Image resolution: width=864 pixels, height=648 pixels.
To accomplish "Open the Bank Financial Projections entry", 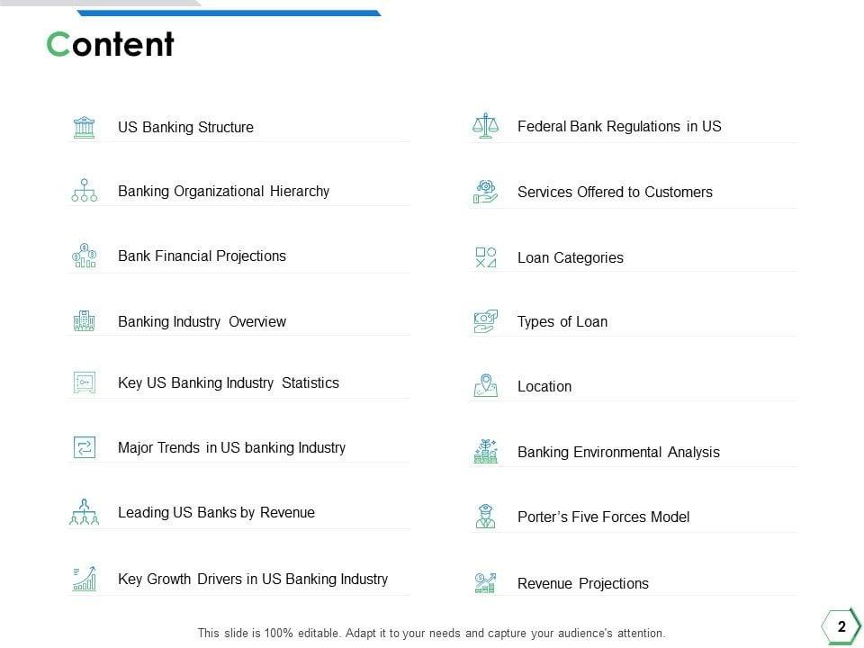I will [x=202, y=256].
